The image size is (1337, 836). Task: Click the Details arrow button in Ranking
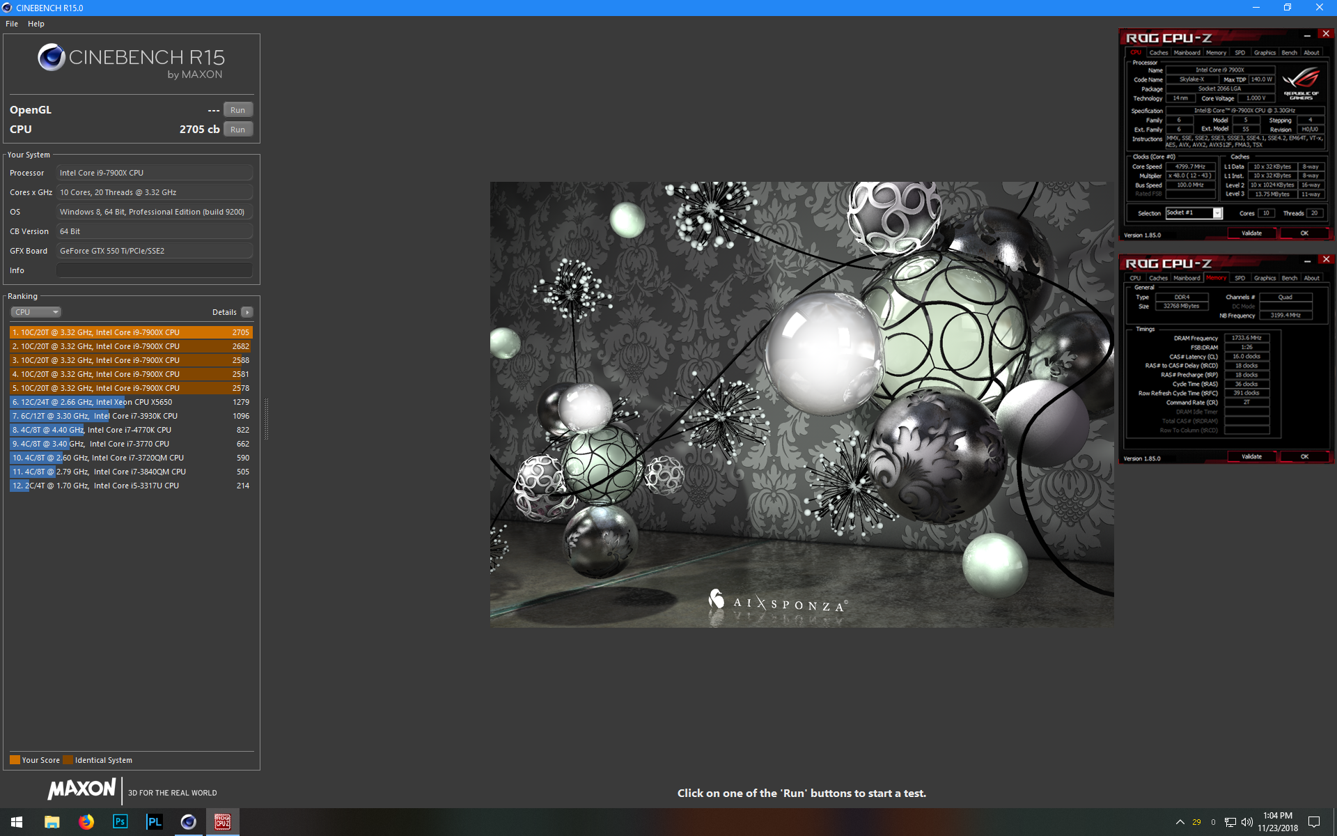pos(247,312)
